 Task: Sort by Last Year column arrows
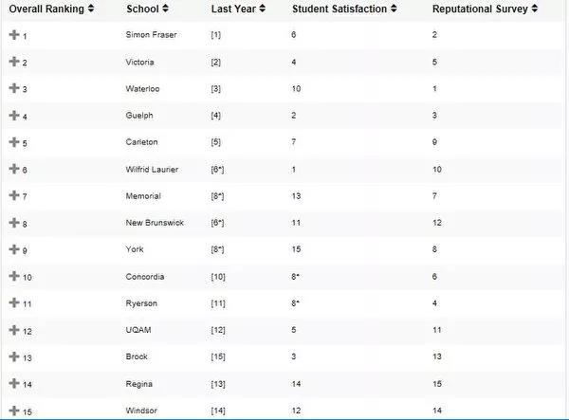point(263,9)
